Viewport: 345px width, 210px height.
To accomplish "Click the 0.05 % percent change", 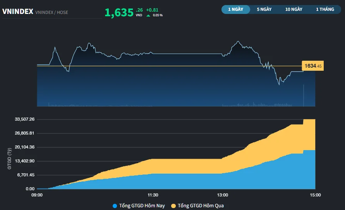I will (x=158, y=15).
